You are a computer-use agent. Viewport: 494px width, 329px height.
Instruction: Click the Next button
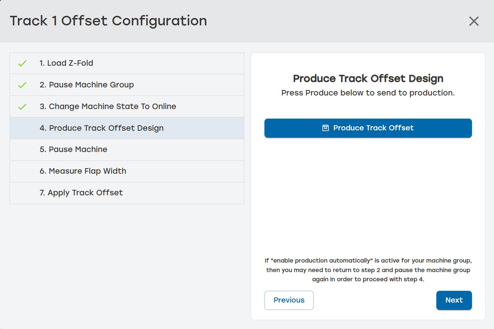[454, 300]
